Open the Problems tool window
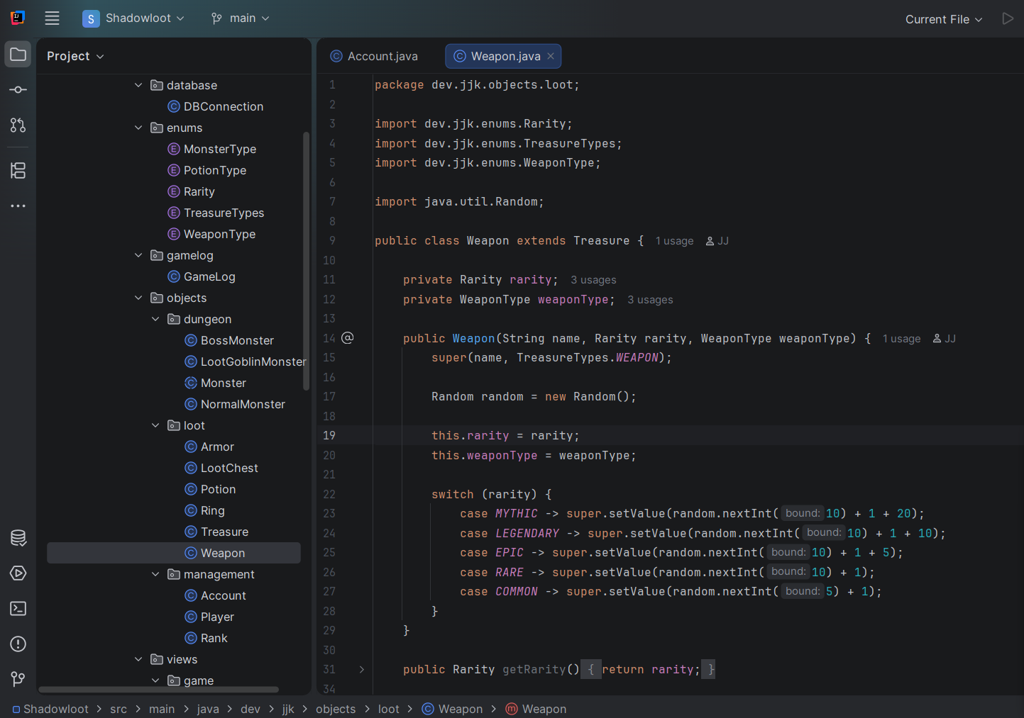This screenshot has height=718, width=1024. pos(18,644)
